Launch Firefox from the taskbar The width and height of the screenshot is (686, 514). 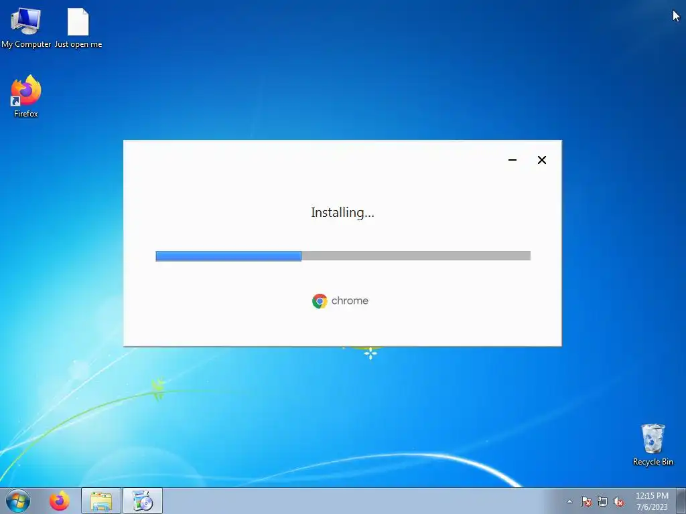(x=60, y=501)
